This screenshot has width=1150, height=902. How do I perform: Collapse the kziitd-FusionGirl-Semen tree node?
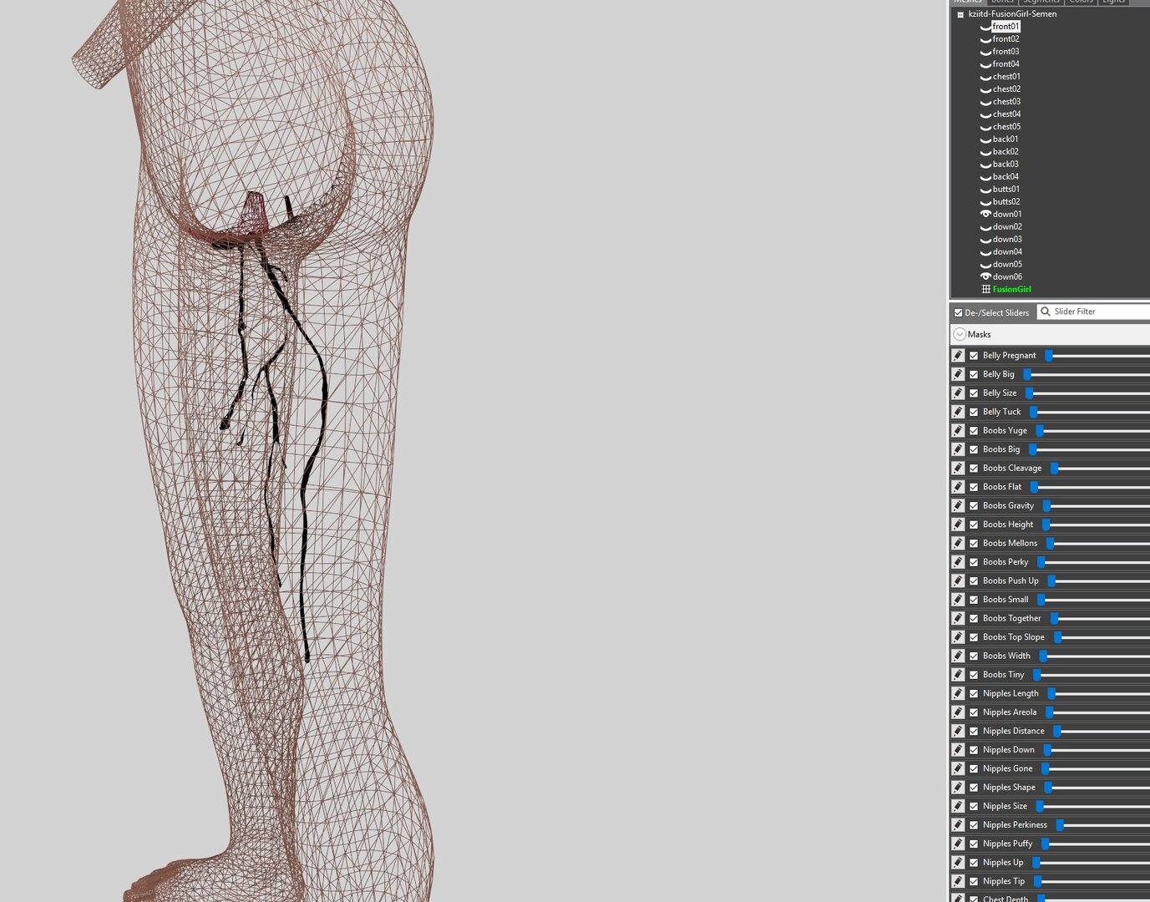(x=960, y=14)
